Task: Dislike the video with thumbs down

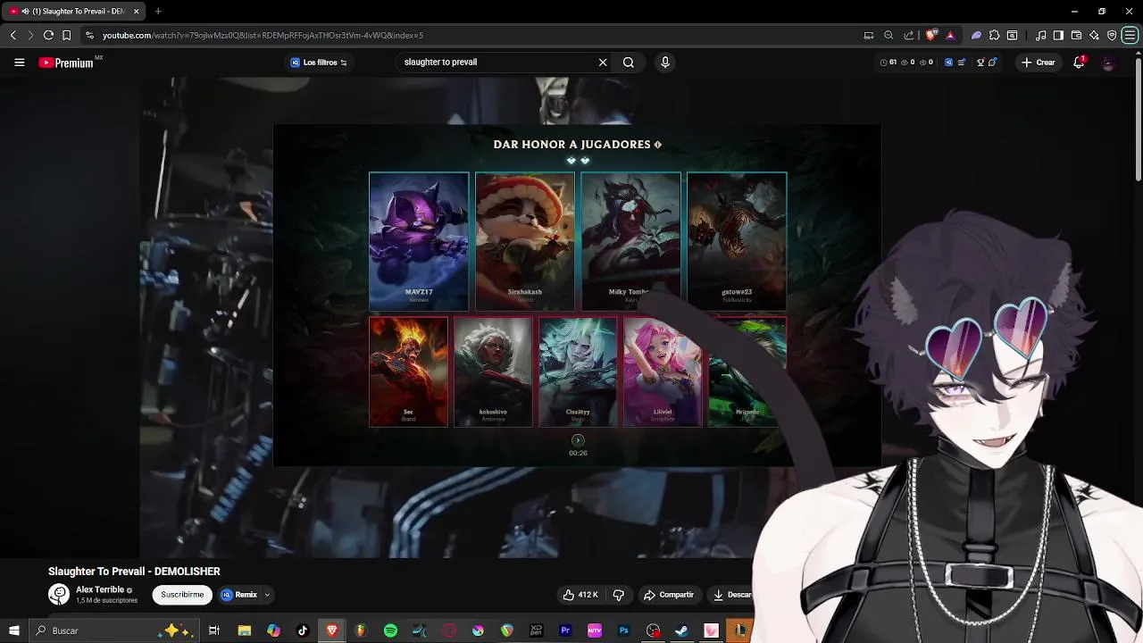Action: coord(618,595)
